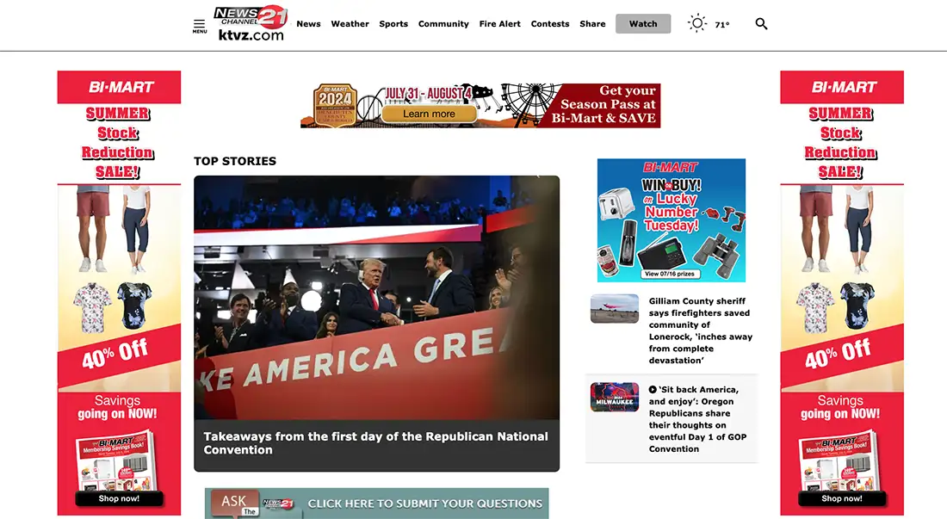
Task: Click Shop now on left Bi-Mart ad
Action: [119, 498]
